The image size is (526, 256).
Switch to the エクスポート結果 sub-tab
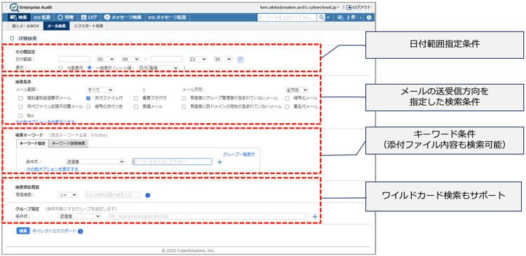[x=88, y=26]
